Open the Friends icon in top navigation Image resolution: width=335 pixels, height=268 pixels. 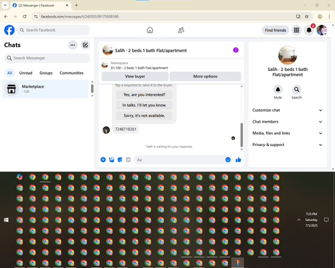(181, 30)
